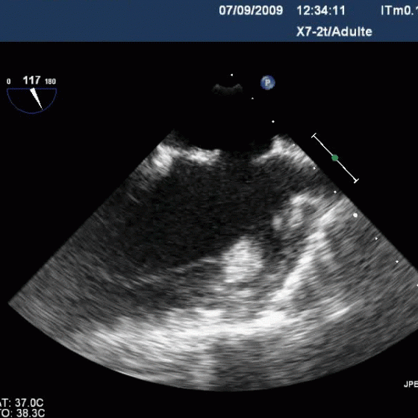Click the large white depth marker dot
The height and width of the screenshot is (418, 418).
click(355, 215)
